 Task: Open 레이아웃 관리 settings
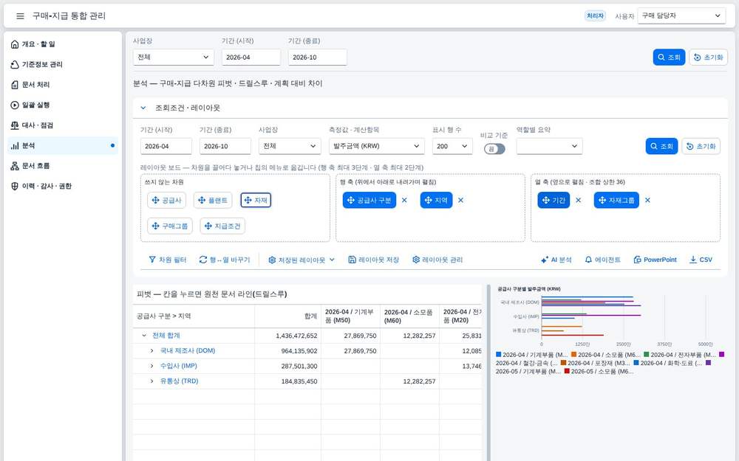[437, 260]
